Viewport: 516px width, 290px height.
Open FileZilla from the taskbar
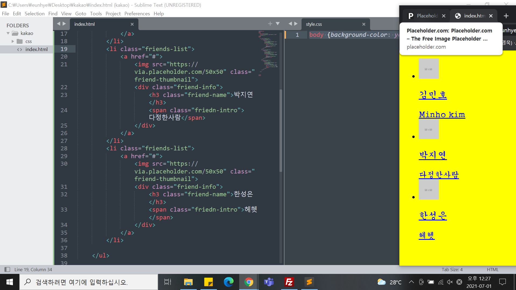[289, 282]
